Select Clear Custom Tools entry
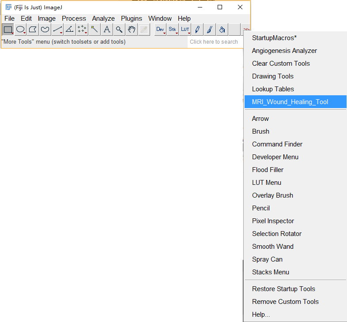Screen dimensions: 347x322 click(295, 64)
